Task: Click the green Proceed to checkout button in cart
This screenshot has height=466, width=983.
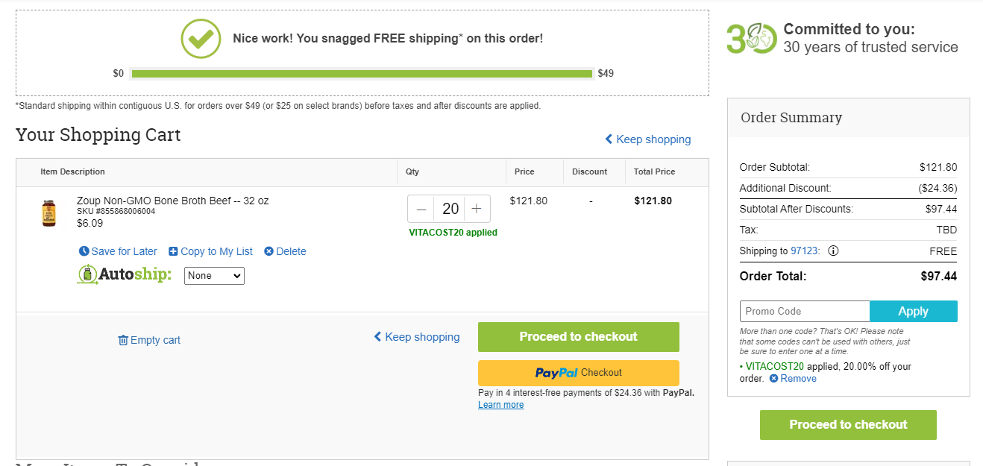Action: tap(578, 337)
